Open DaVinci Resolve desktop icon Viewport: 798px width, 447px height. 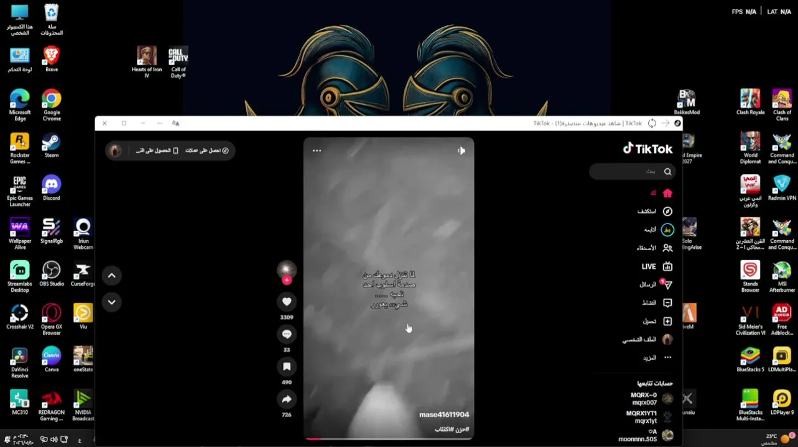(x=20, y=363)
